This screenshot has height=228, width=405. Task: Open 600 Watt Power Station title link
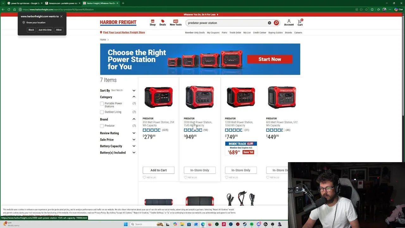pyautogui.click(x=282, y=124)
